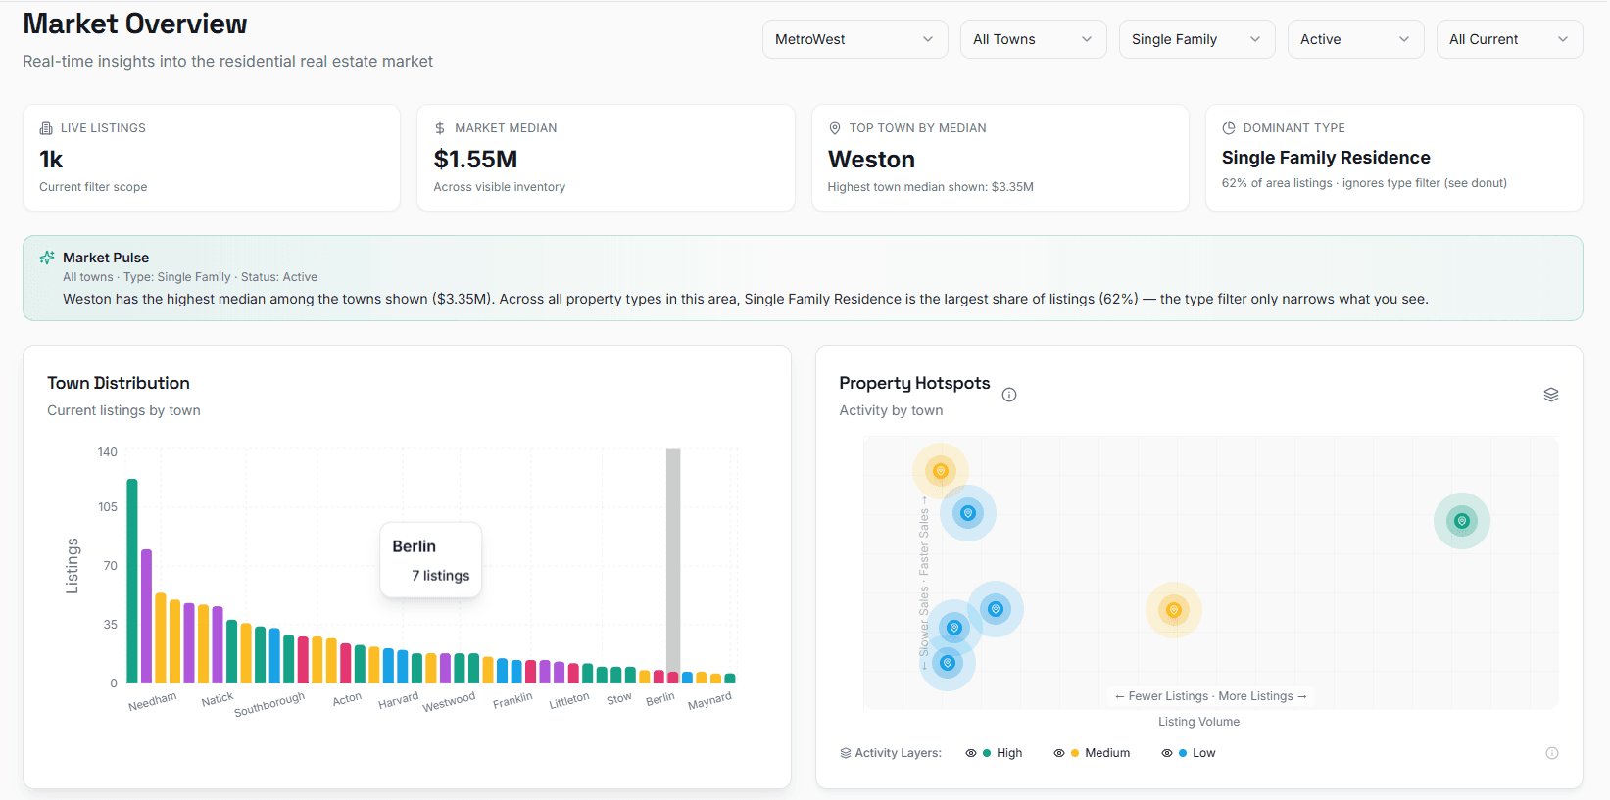Expand the All Towns dropdown

(1033, 39)
